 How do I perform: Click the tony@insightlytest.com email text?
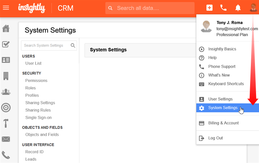click(237, 29)
